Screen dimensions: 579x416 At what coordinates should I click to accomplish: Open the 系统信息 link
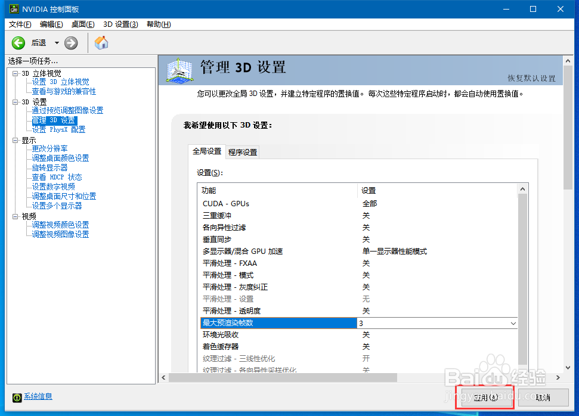click(x=38, y=396)
